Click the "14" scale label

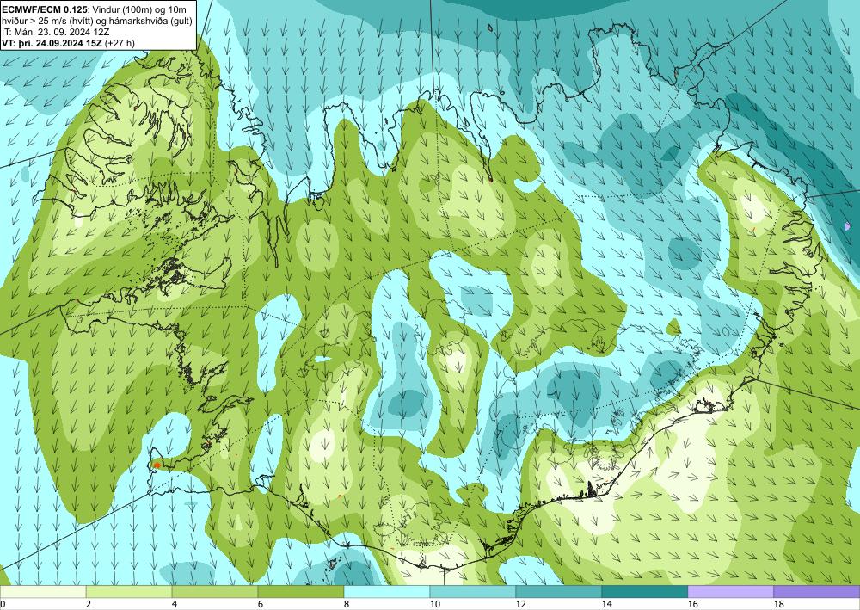click(606, 604)
